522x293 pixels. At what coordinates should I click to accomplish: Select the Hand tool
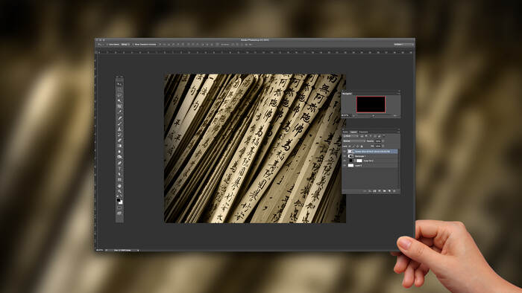tap(119, 186)
